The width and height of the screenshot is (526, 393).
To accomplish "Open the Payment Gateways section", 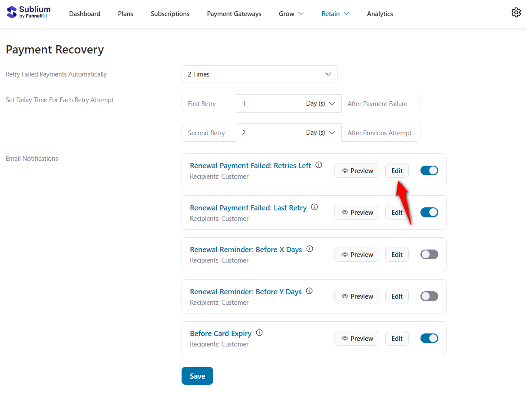I will [234, 13].
